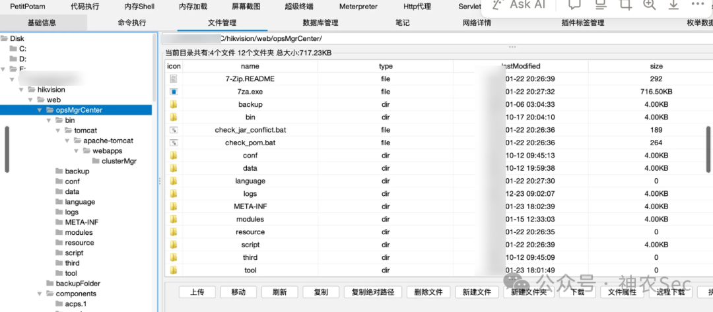Click the check_jar_conflict.bat script icon
The width and height of the screenshot is (713, 312).
173,129
